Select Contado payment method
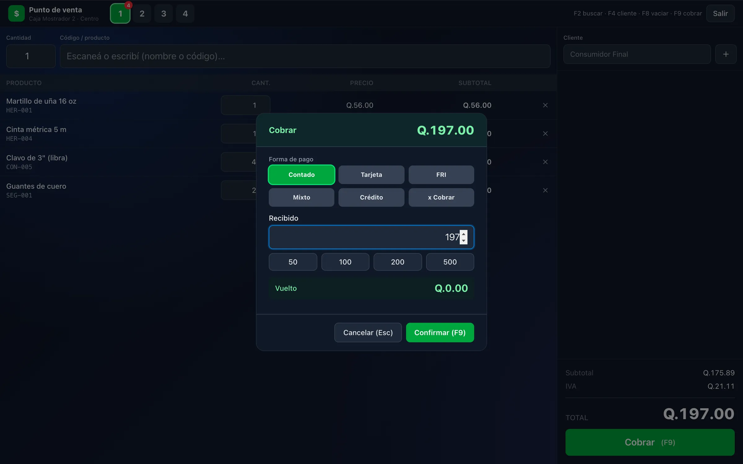Viewport: 743px width, 464px height. point(301,175)
